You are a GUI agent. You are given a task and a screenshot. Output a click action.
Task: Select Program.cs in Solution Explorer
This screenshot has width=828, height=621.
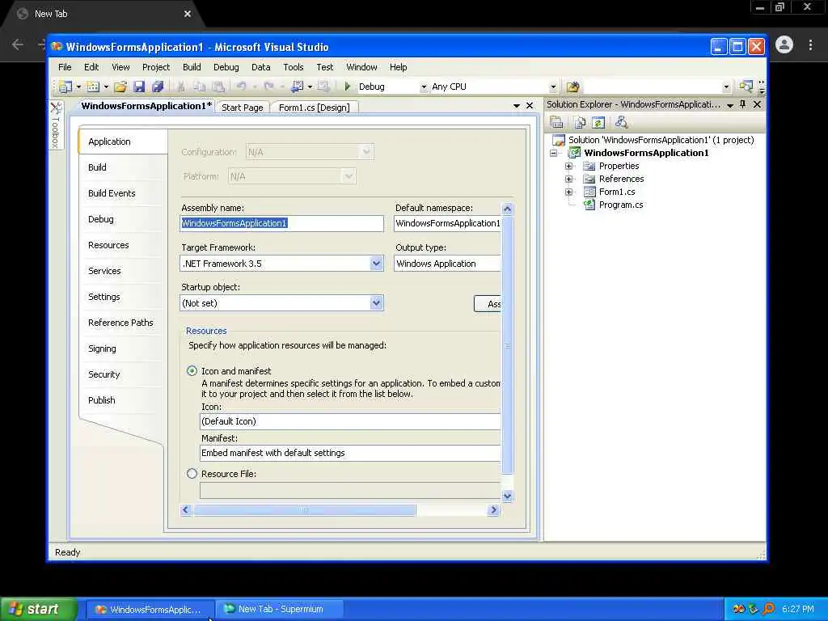(620, 205)
